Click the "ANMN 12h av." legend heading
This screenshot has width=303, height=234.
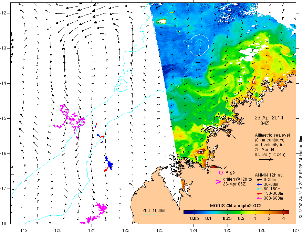[269, 175]
